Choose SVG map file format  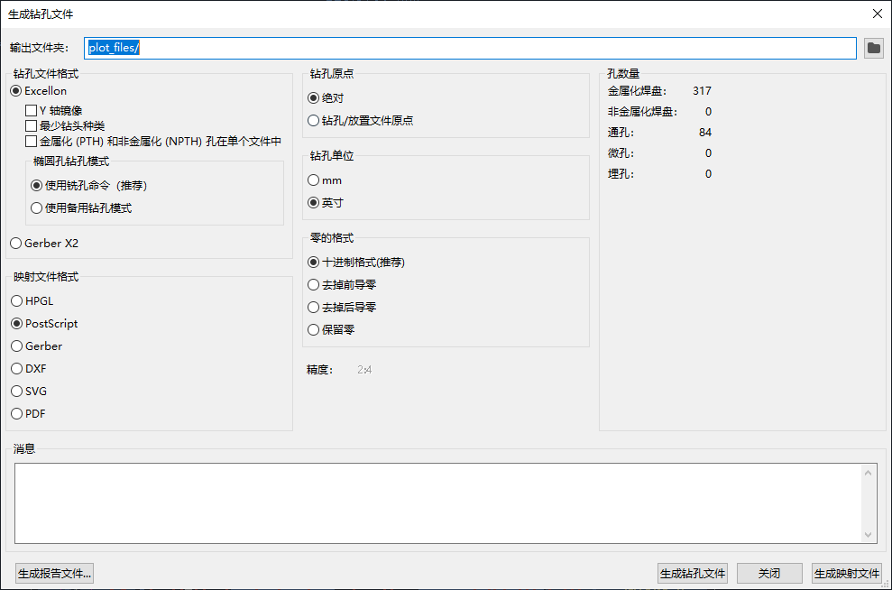[x=15, y=391]
